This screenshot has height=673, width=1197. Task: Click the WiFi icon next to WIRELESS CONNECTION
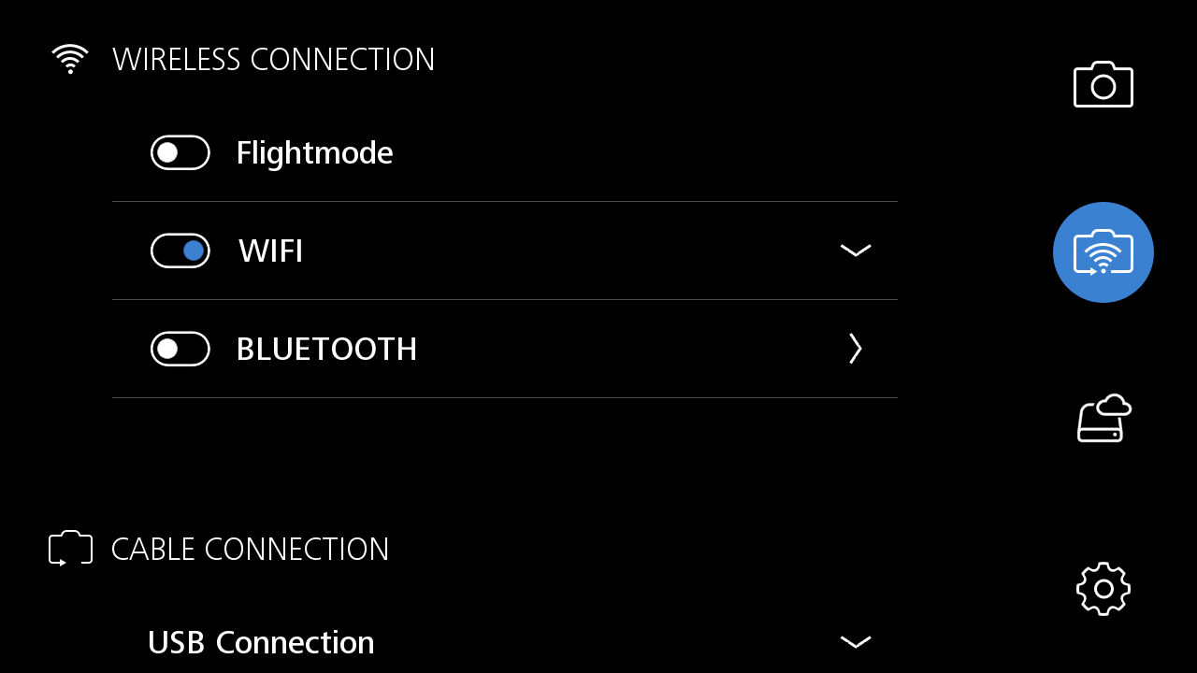[x=69, y=58]
